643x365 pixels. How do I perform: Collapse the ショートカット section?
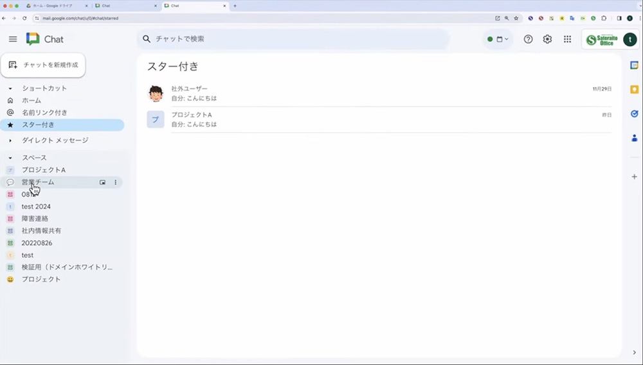point(10,89)
